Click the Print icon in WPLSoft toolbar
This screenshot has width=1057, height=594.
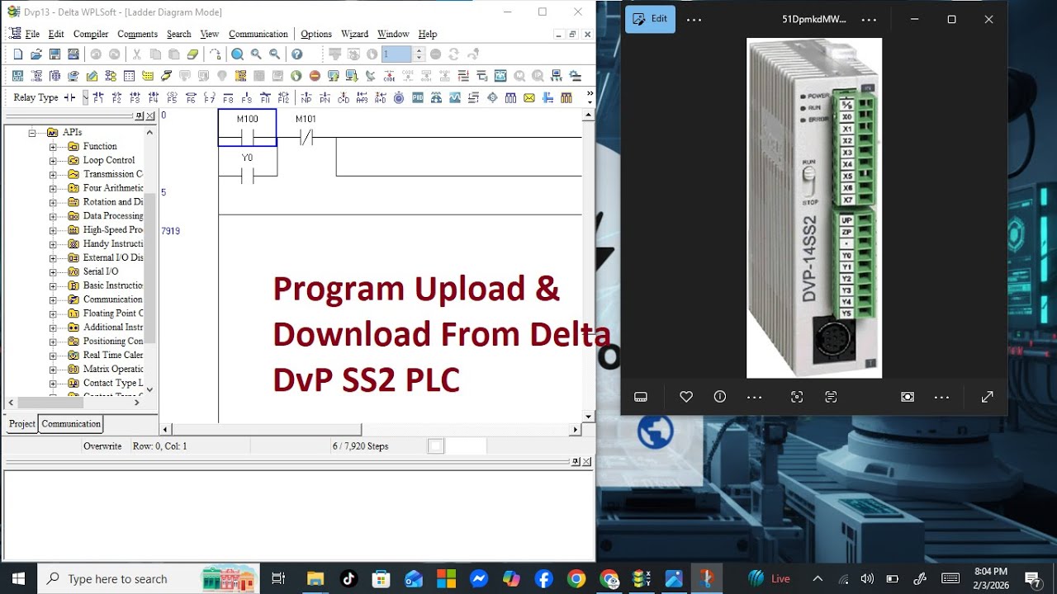[73, 54]
